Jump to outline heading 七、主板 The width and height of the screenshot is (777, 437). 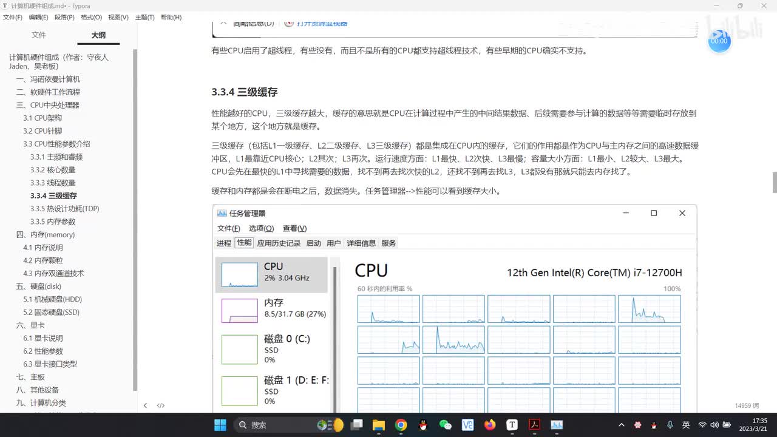(30, 377)
